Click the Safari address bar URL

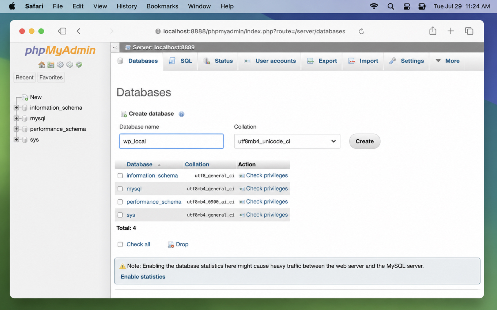(x=254, y=31)
